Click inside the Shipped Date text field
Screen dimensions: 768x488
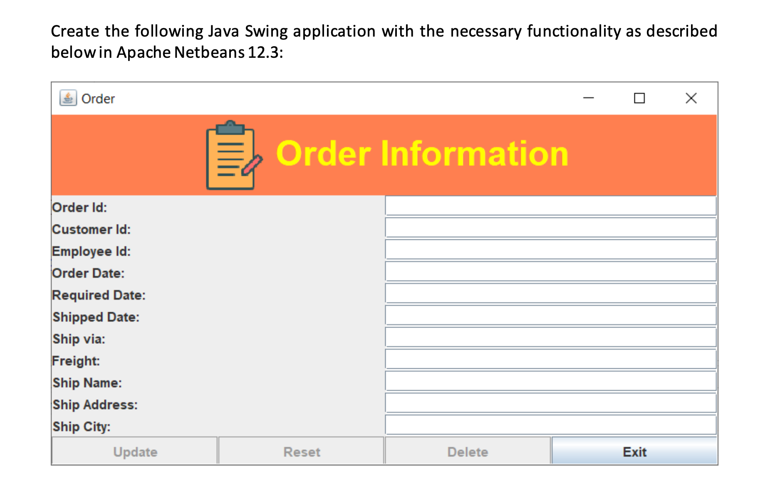pyautogui.click(x=549, y=315)
